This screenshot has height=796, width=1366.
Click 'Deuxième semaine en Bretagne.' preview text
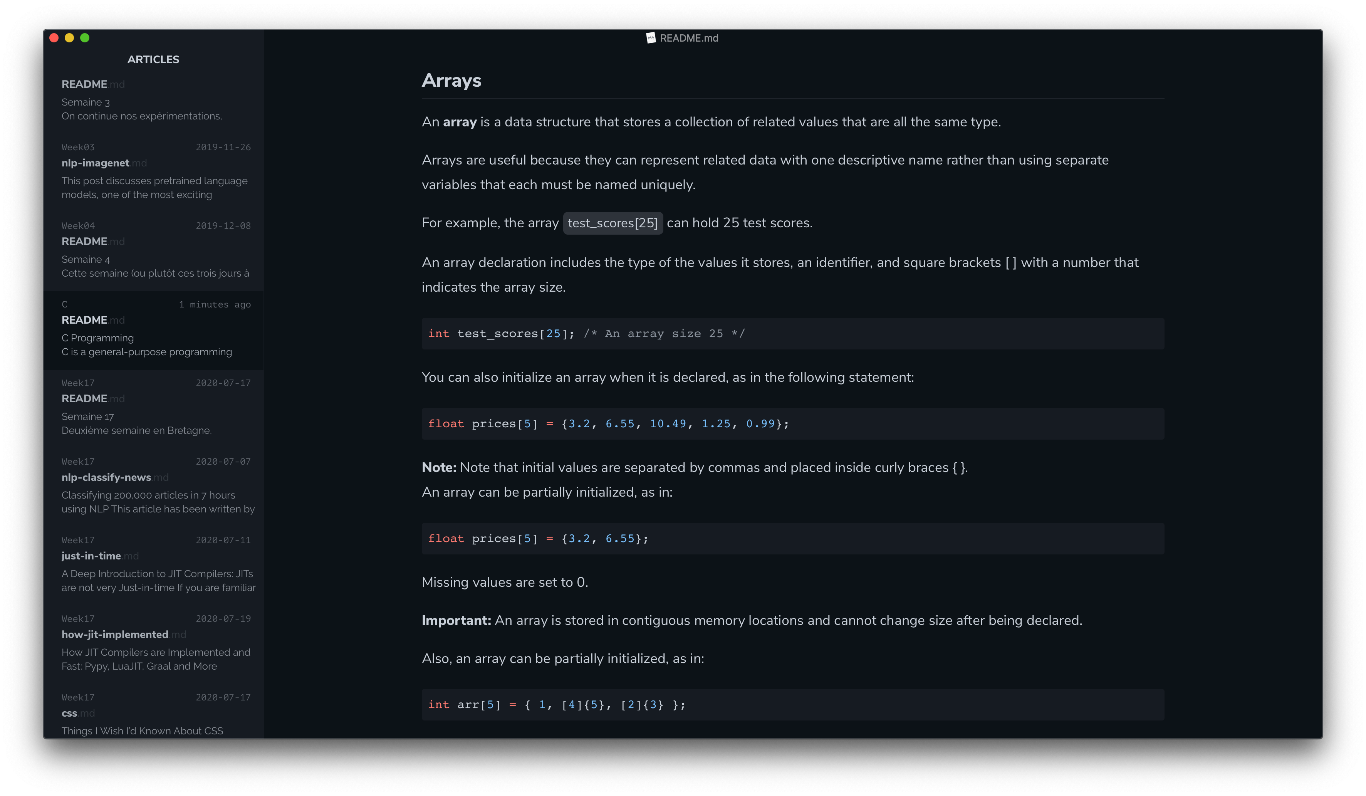pyautogui.click(x=137, y=430)
